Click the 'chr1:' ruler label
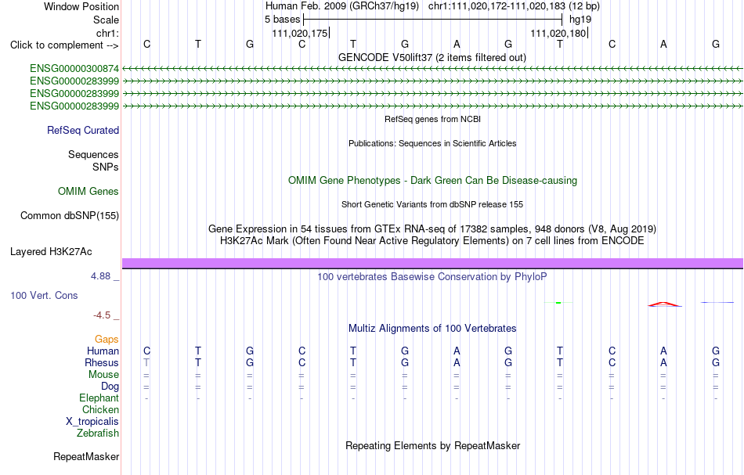Screen dimensions: 744x475 [x=107, y=33]
